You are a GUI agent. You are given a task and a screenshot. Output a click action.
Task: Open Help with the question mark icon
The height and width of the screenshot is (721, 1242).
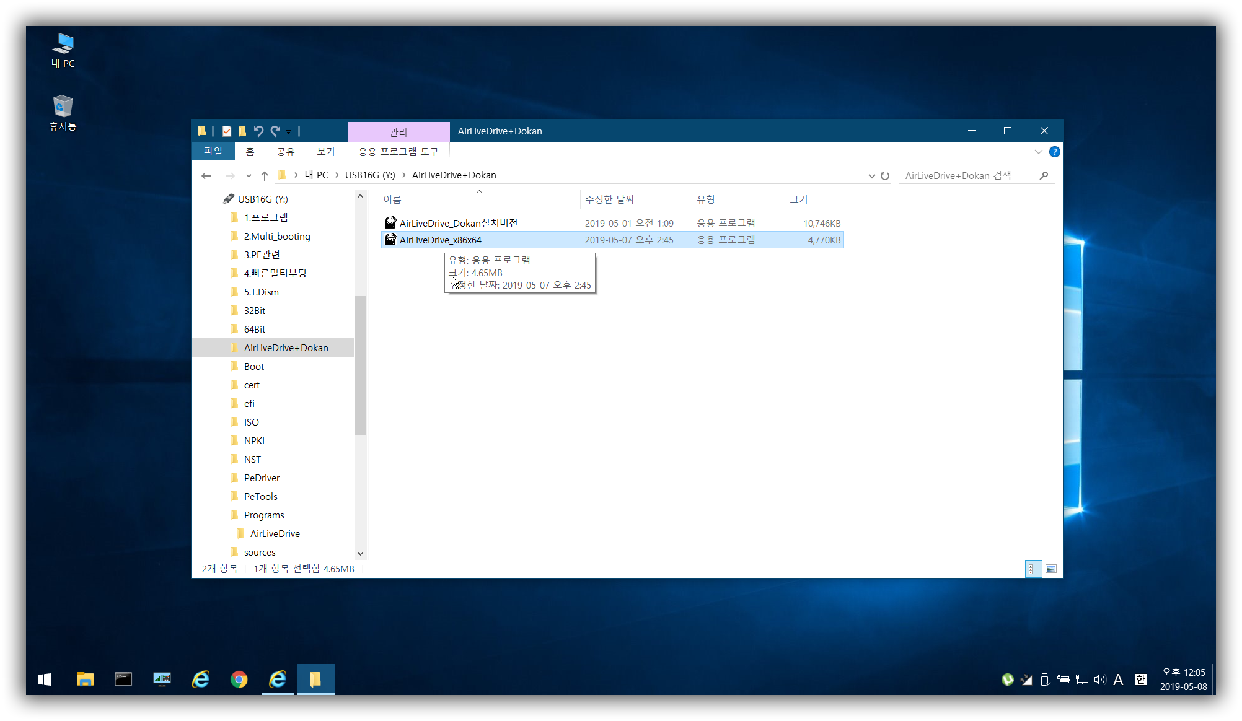pos(1054,152)
